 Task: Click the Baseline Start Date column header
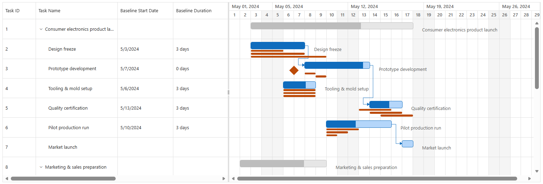point(145,11)
